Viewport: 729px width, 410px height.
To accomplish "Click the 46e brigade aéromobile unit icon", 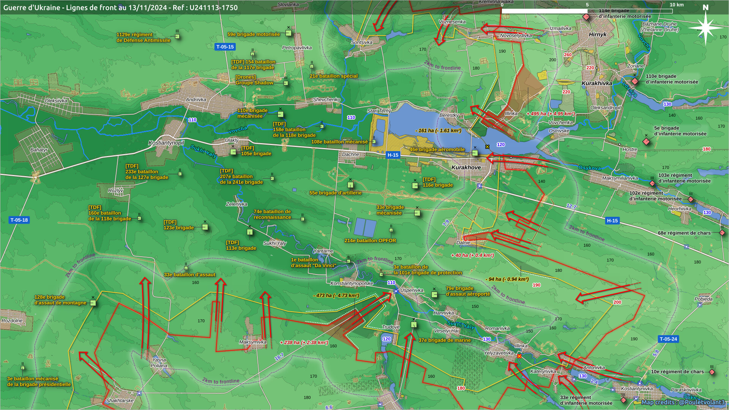I will coord(475,153).
